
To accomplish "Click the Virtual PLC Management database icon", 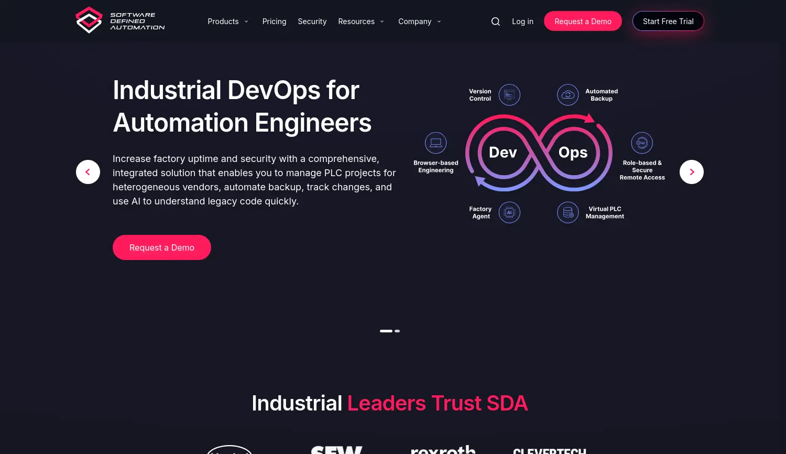I will point(567,212).
